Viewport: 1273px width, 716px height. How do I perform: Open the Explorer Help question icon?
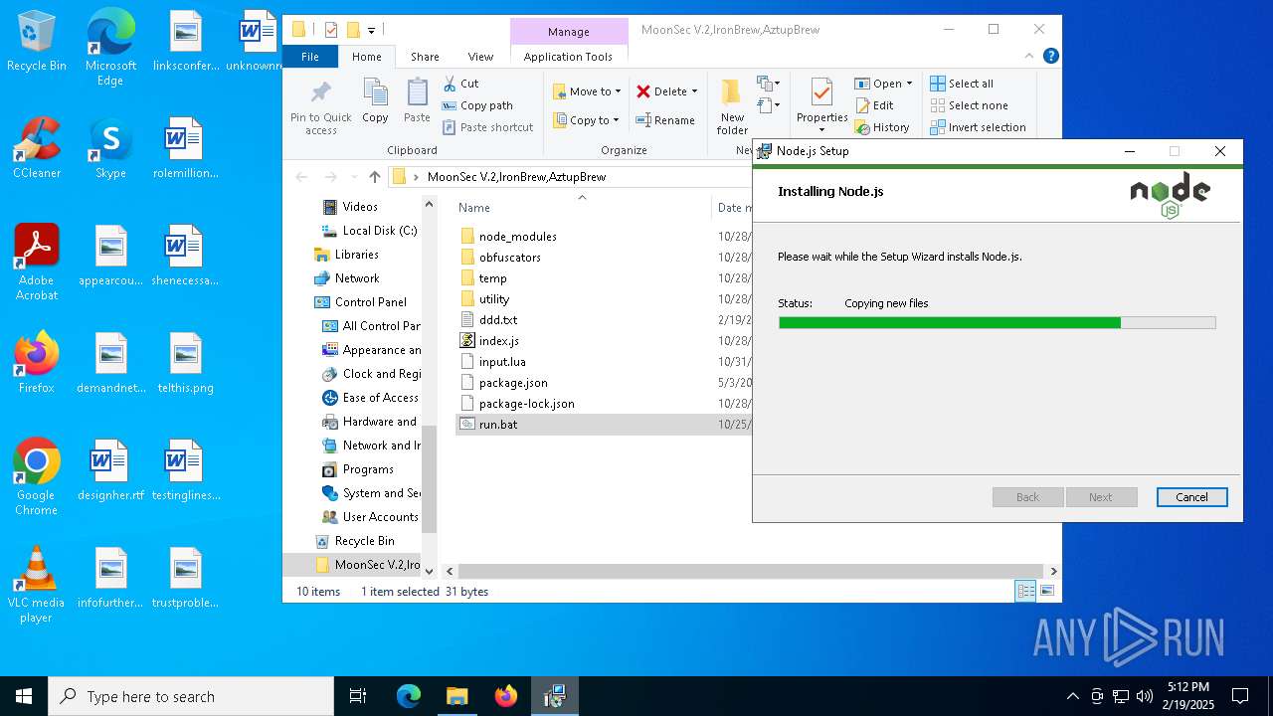pyautogui.click(x=1050, y=57)
